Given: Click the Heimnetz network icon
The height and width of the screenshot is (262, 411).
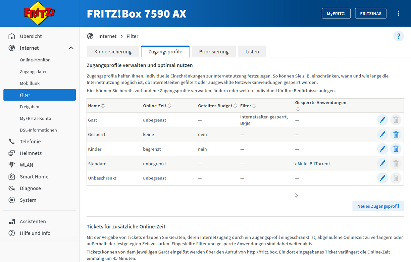Looking at the screenshot, I should [x=12, y=153].
